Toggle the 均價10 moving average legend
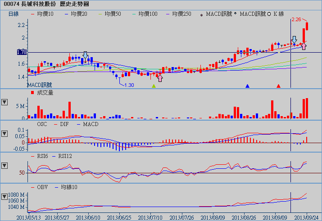This screenshot has height=221, width=322. [42, 14]
